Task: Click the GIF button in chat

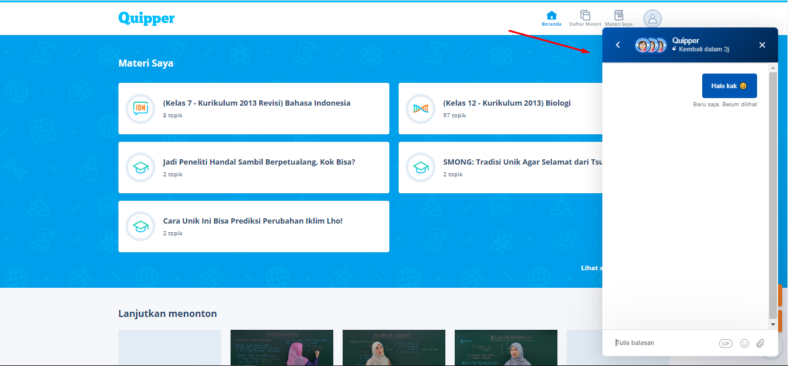Action: (726, 344)
